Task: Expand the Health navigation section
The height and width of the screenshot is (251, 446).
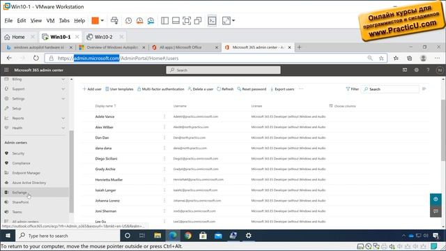Action: (x=63, y=128)
